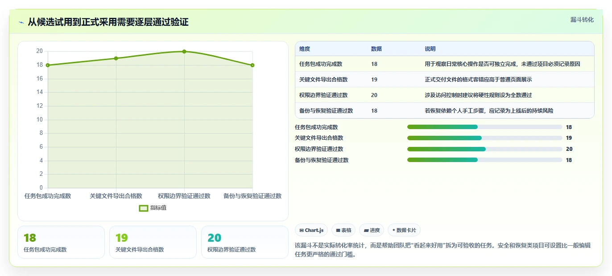Click the 漏斗转化 label in the header
Image resolution: width=612 pixels, height=276 pixels.
click(x=582, y=20)
